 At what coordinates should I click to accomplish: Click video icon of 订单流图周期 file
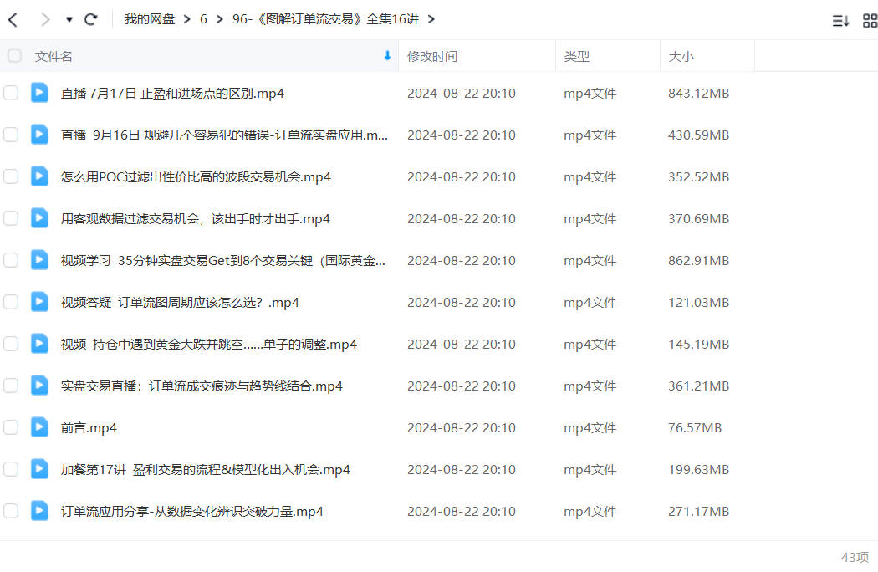coord(39,301)
